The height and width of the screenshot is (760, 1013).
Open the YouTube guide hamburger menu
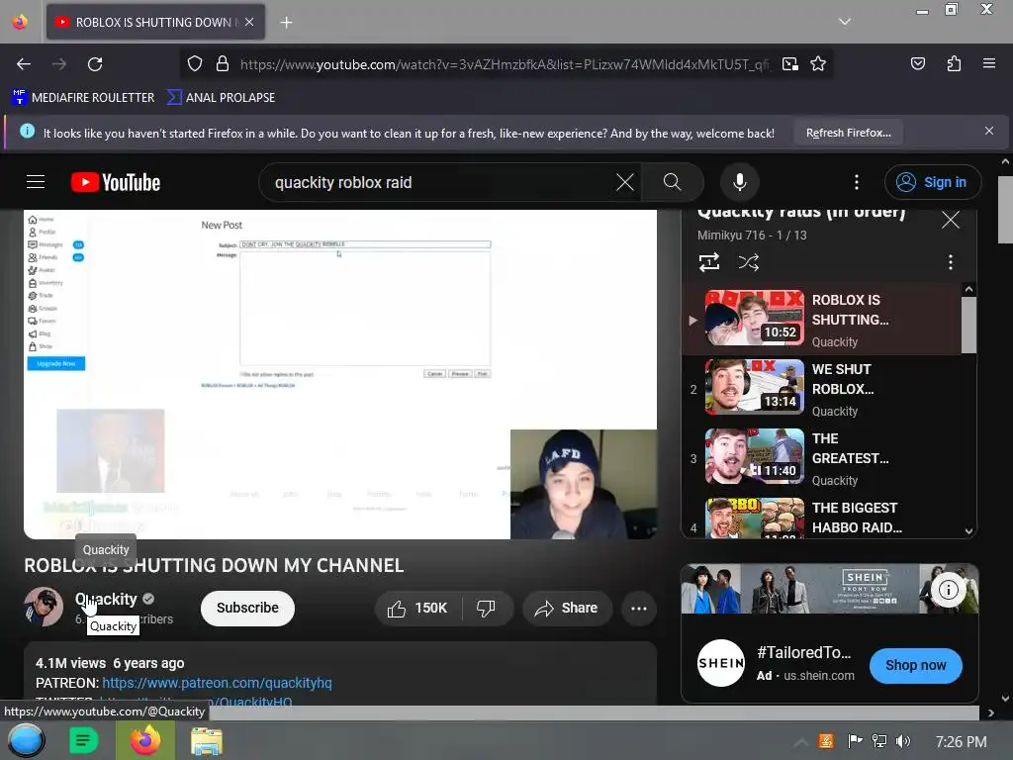point(36,182)
